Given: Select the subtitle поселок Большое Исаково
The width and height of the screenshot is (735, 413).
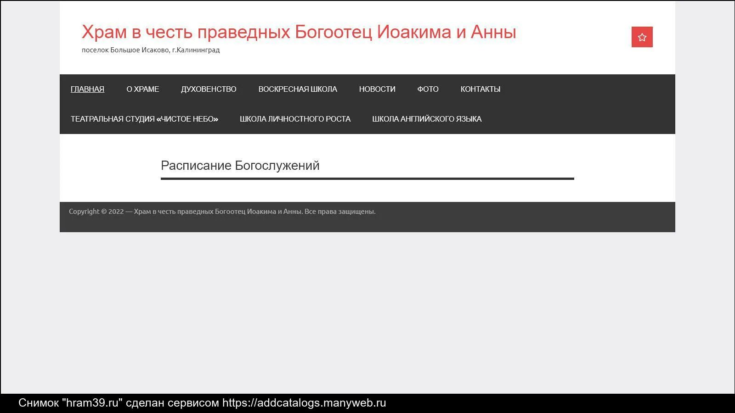Looking at the screenshot, I should click(x=151, y=50).
